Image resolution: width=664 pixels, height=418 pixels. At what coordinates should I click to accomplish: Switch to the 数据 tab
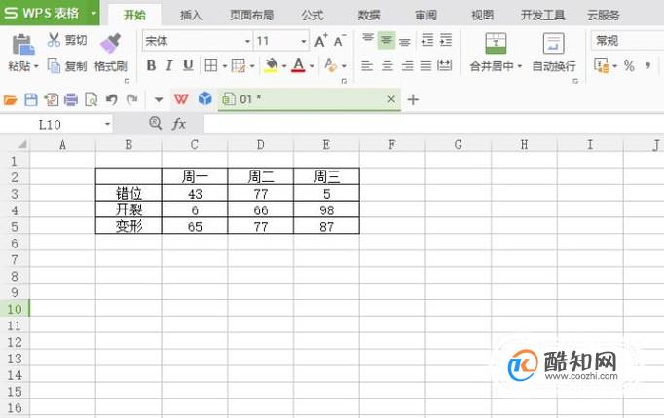[369, 16]
